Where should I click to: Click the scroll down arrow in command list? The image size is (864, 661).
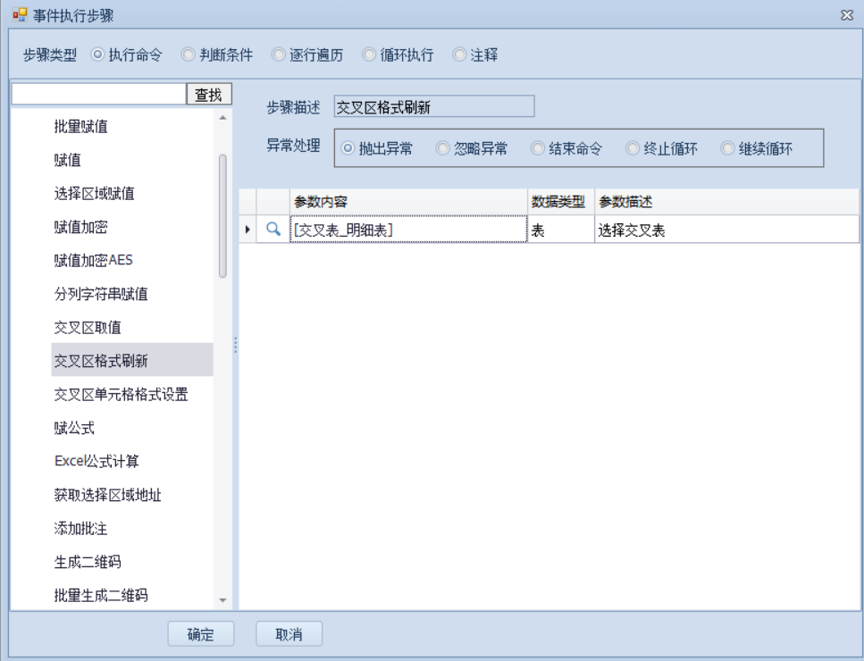(222, 600)
